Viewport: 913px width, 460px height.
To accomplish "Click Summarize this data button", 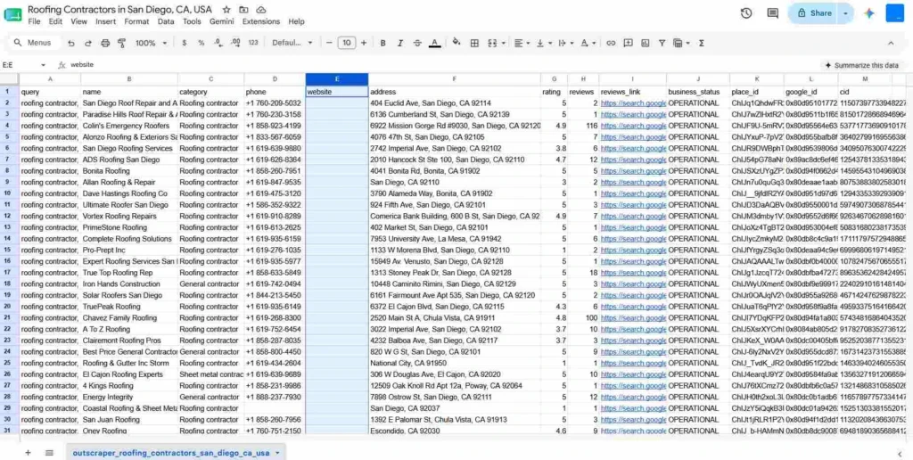I will (x=863, y=65).
